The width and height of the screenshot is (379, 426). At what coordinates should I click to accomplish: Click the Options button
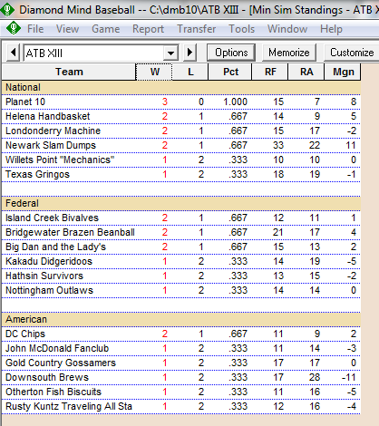click(x=231, y=53)
